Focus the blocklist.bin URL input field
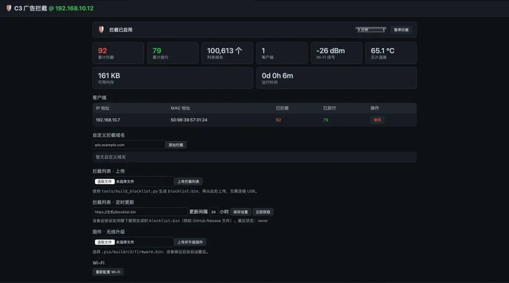Viewport: 509px width, 283px height. [140, 212]
